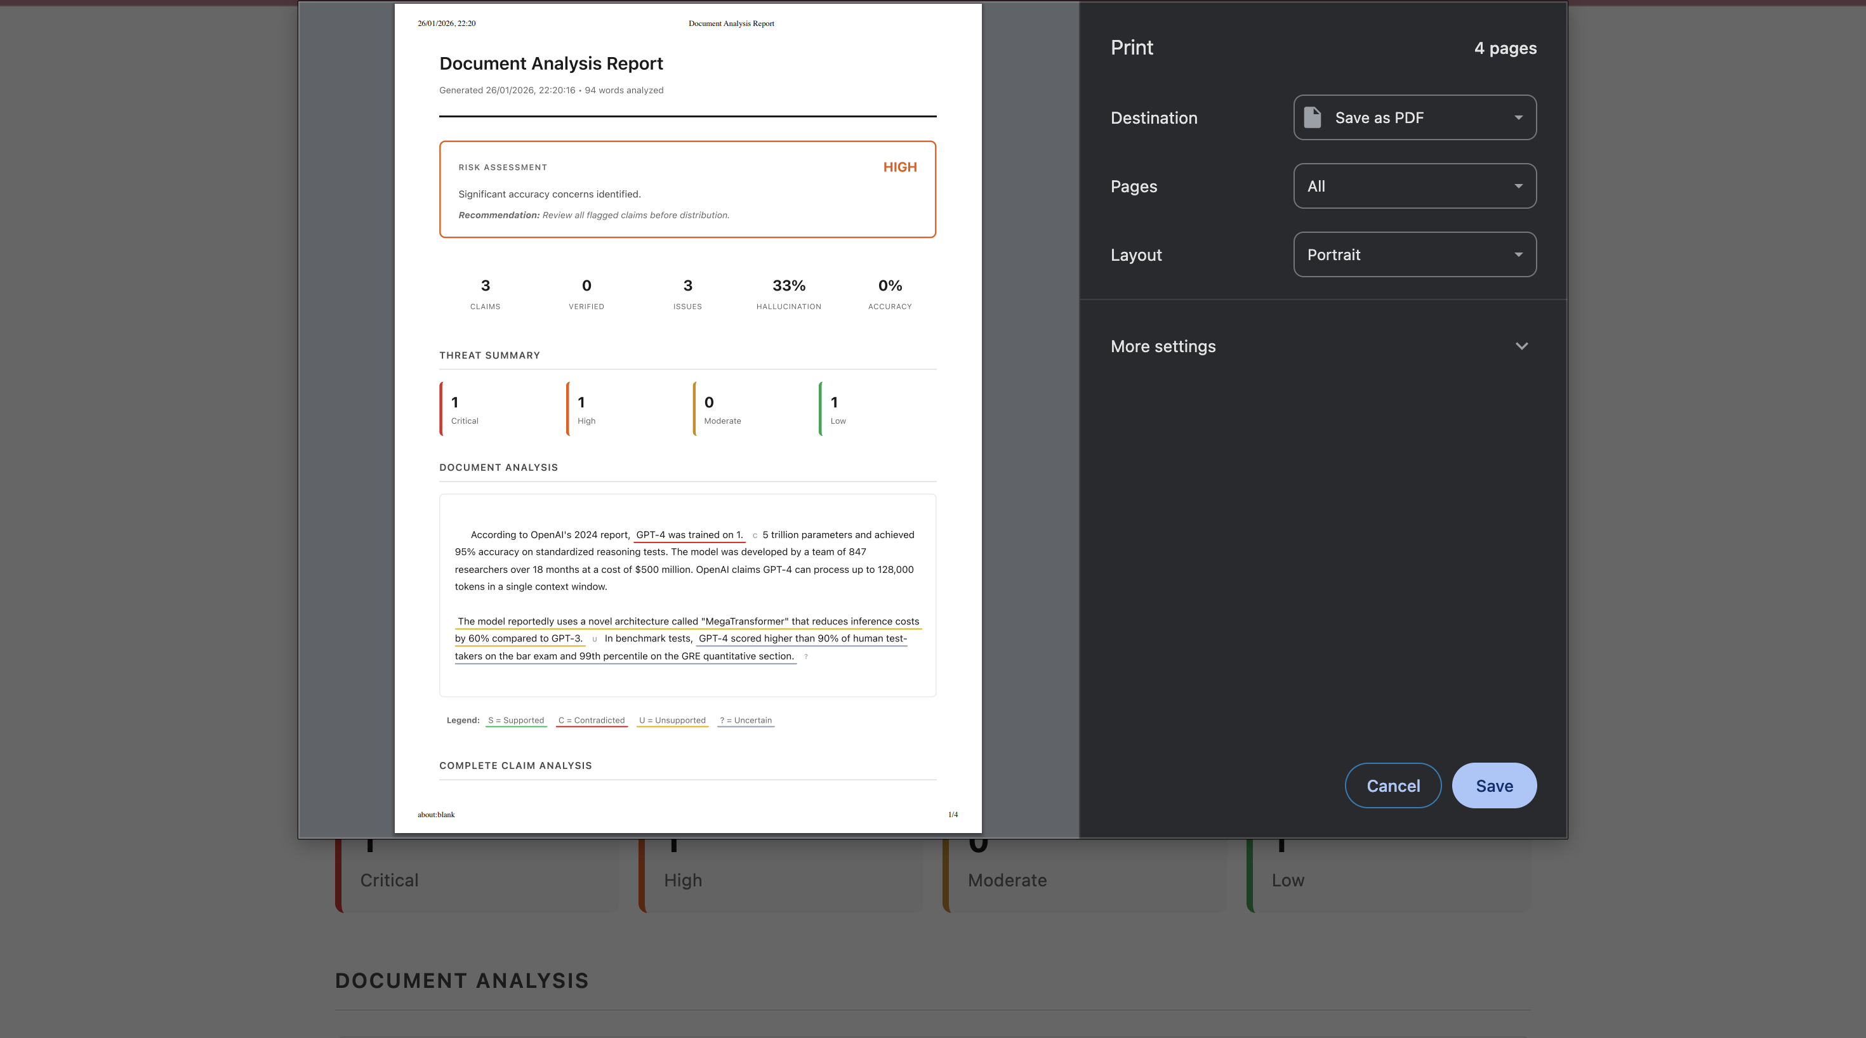The height and width of the screenshot is (1038, 1866).
Task: Click the document icon next to Save as PDF
Action: [1313, 117]
